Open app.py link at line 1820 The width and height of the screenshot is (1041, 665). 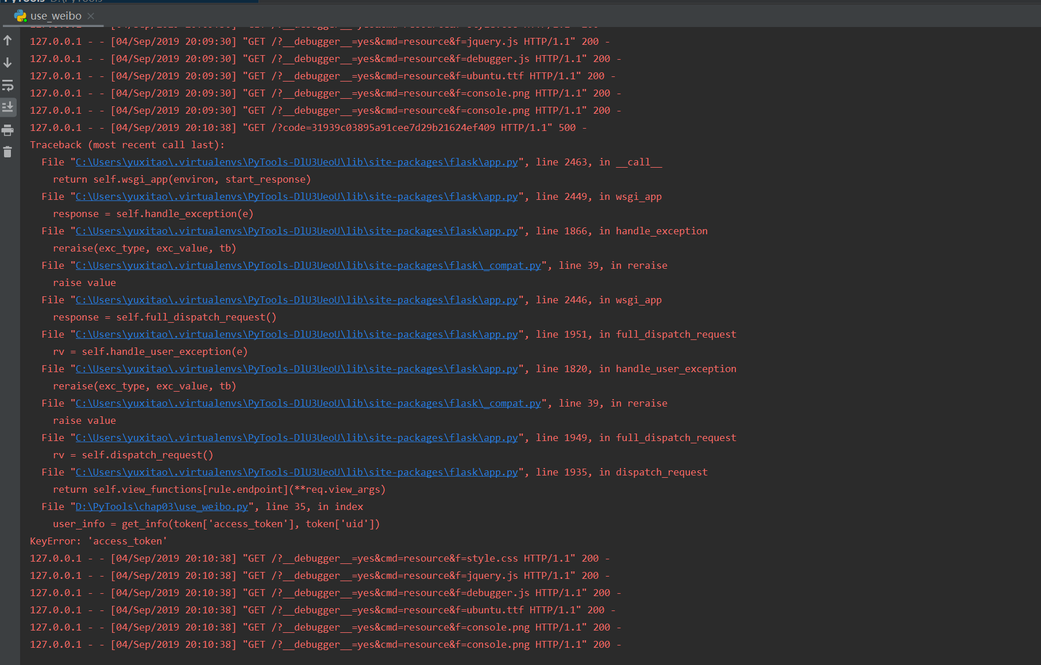(x=296, y=369)
